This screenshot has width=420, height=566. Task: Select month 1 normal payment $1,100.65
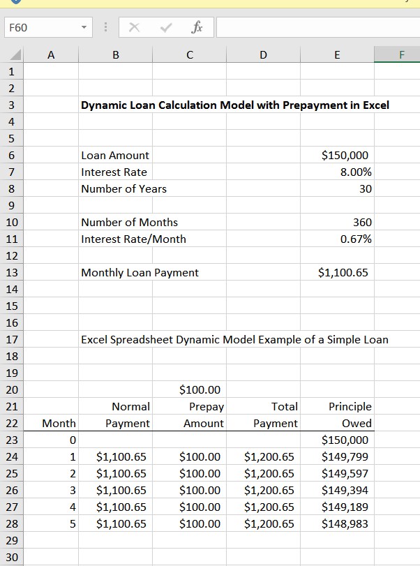point(115,456)
